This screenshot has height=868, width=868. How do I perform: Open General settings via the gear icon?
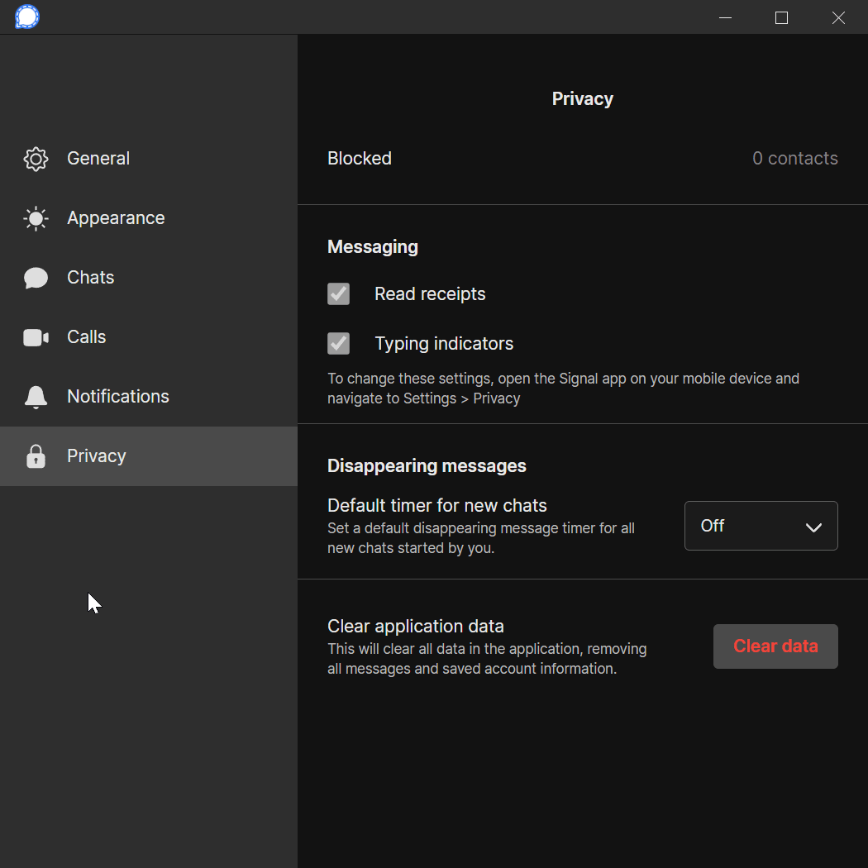pyautogui.click(x=36, y=159)
